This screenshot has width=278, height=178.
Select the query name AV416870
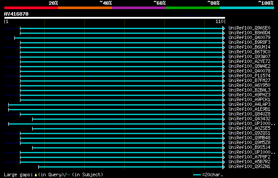(x=17, y=14)
